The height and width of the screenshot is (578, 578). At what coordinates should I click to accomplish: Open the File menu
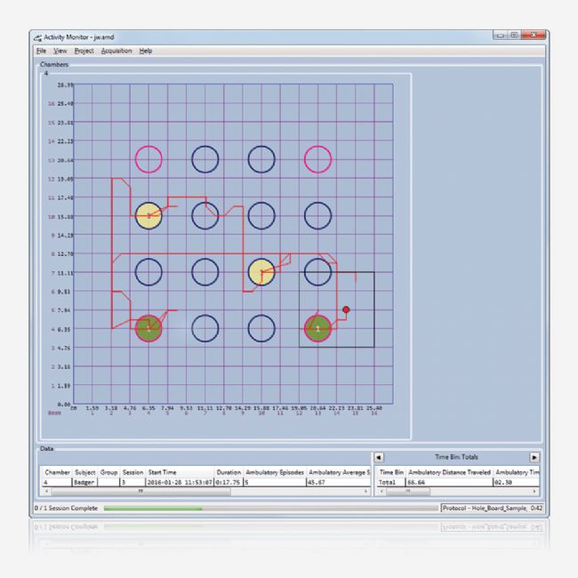click(41, 51)
